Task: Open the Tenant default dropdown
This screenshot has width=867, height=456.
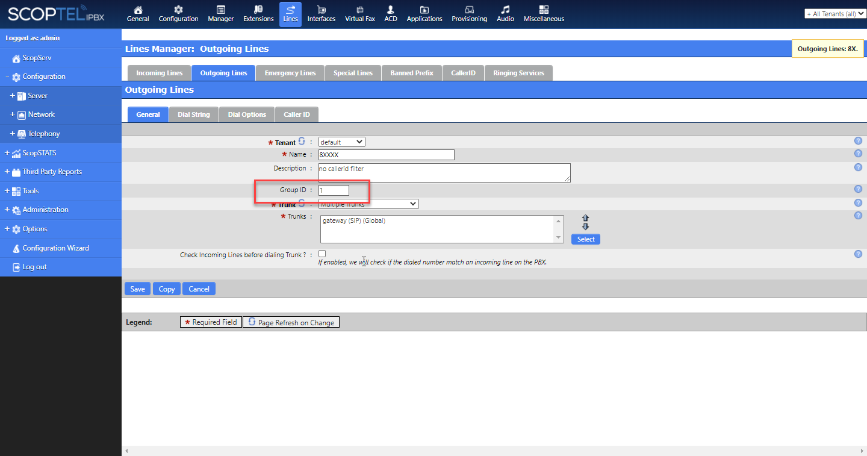Action: click(x=341, y=142)
